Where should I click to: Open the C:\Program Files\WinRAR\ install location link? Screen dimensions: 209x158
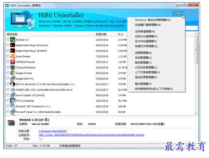tap(53, 131)
